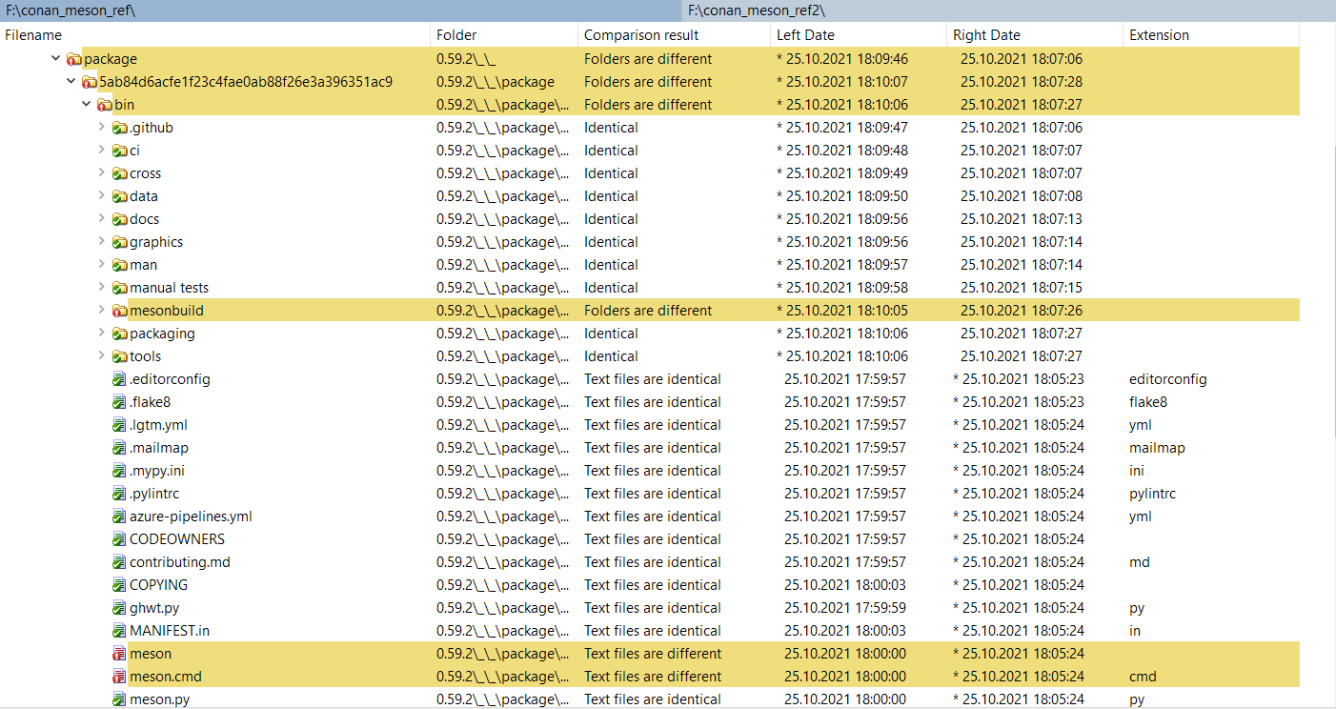Click the Comparison result column header
Image resolution: width=1336 pixels, height=709 pixels.
(x=643, y=34)
